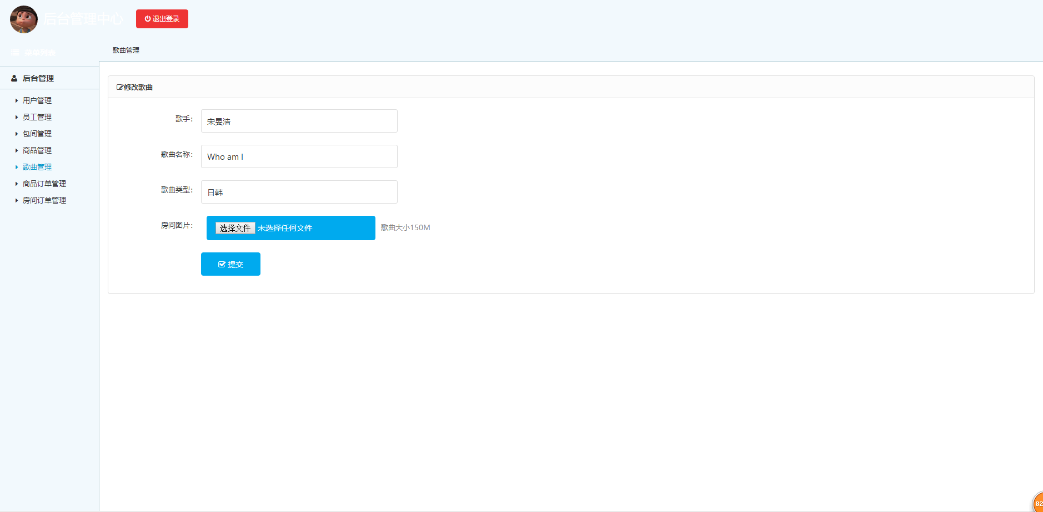Open 用户管理 in sidebar
This screenshot has width=1043, height=512.
click(37, 100)
